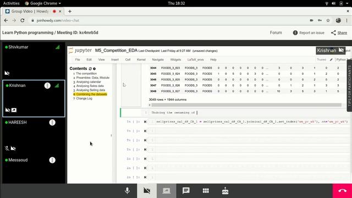
Task: Click Shivkumar's camera-off icon
Action: pos(7,73)
